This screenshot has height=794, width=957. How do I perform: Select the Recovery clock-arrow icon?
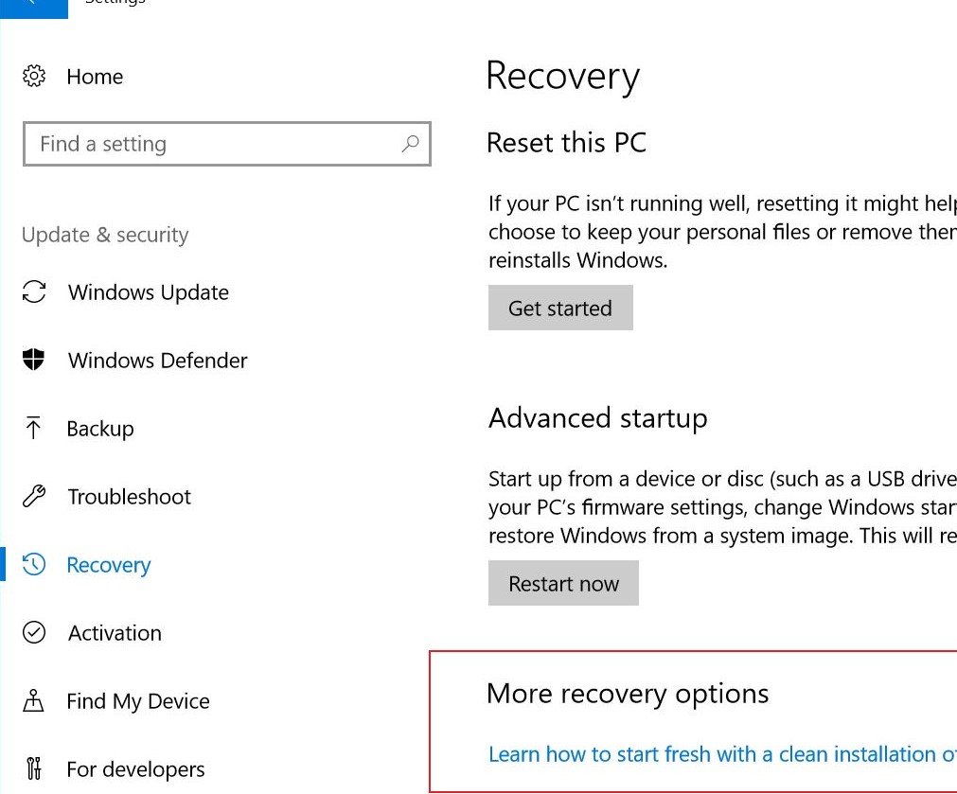pyautogui.click(x=34, y=564)
